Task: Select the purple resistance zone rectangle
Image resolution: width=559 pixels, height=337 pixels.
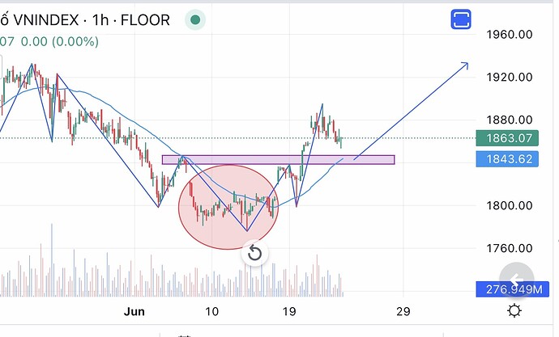Action: [x=278, y=160]
